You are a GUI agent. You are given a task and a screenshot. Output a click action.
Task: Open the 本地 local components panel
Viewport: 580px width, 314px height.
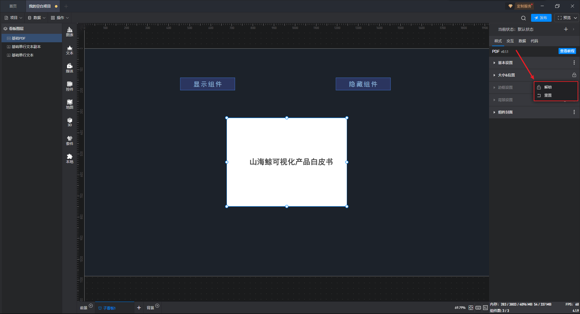click(69, 159)
